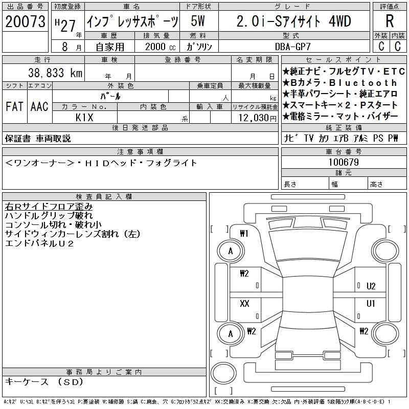This screenshot has width=409, height=409.
Task: Select the XX mark on the rear door
Action: click(244, 303)
